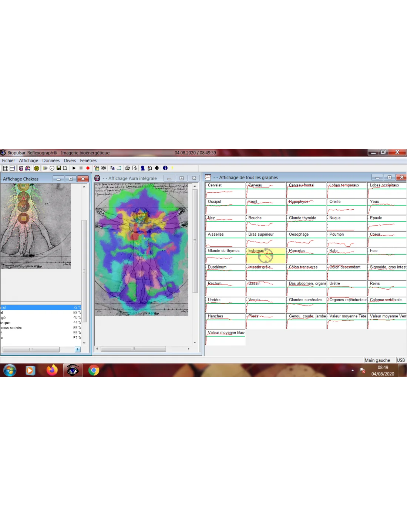Open the Fenêtres menu

point(88,161)
